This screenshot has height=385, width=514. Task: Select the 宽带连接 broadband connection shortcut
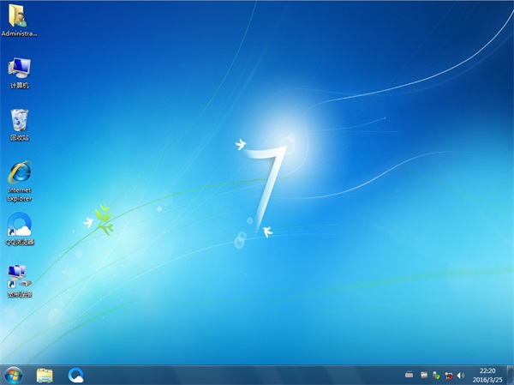(x=19, y=277)
